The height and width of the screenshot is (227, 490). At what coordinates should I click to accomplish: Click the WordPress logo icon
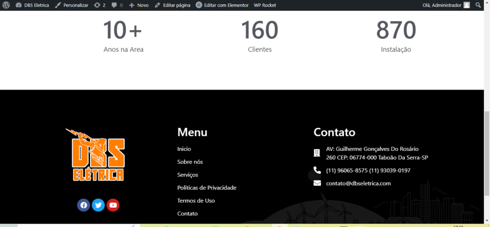6,5
